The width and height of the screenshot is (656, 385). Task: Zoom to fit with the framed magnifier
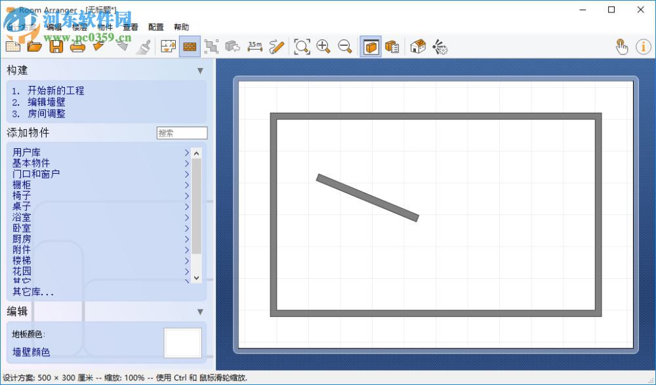pyautogui.click(x=302, y=47)
